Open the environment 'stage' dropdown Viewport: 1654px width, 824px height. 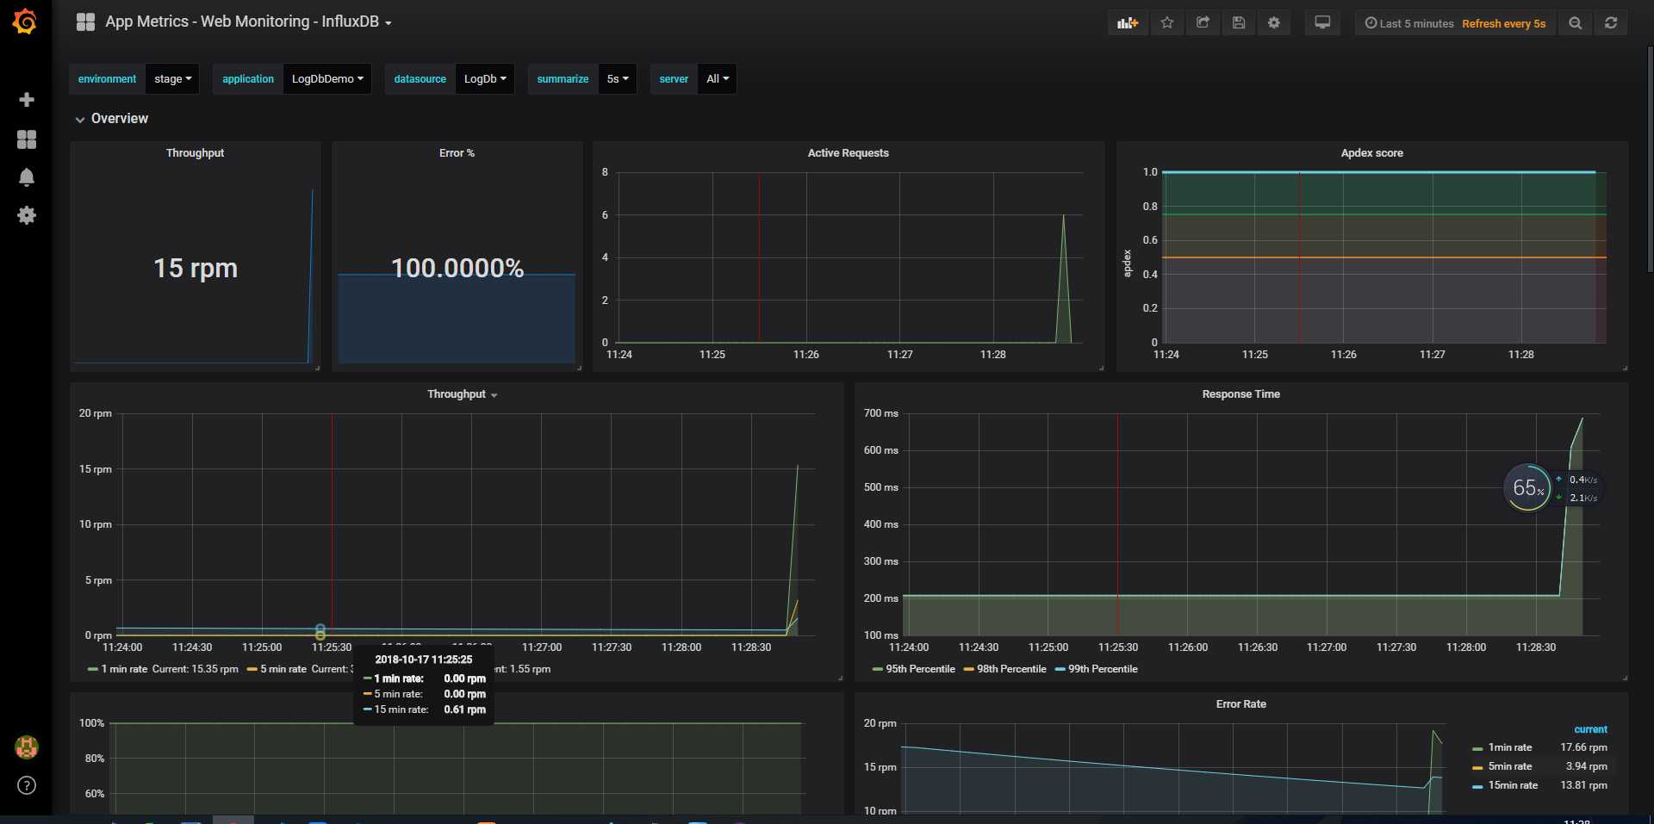coord(173,78)
